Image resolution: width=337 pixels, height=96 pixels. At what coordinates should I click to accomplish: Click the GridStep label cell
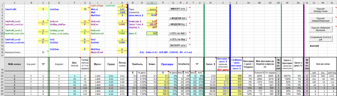tap(59, 9)
